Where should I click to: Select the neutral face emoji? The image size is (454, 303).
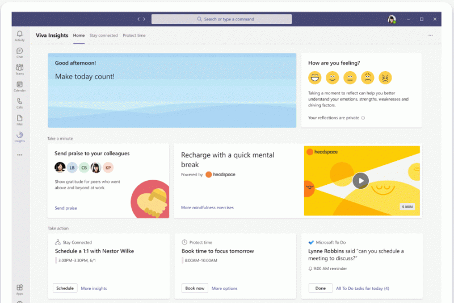(350, 77)
